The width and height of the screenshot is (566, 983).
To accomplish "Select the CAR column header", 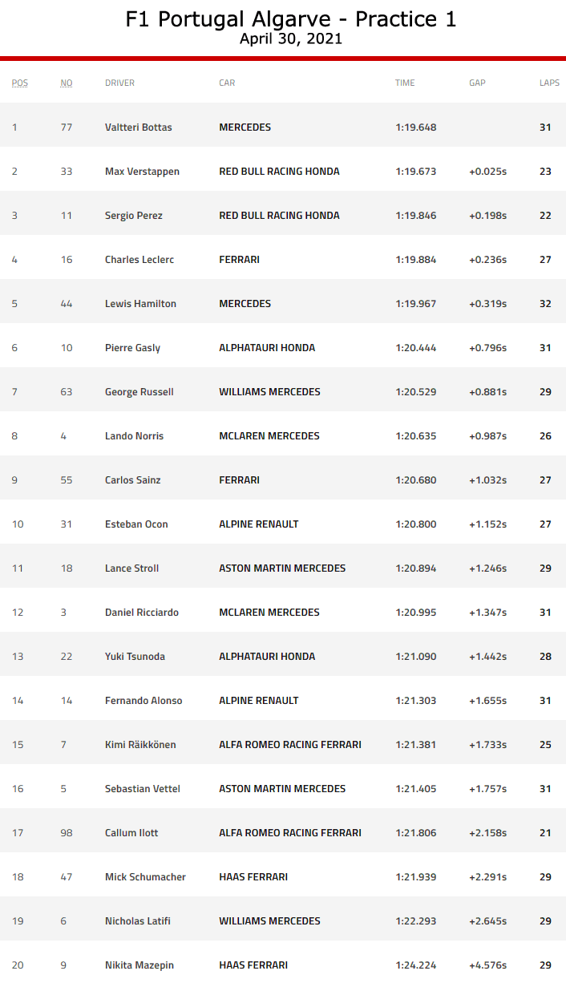I will (227, 83).
